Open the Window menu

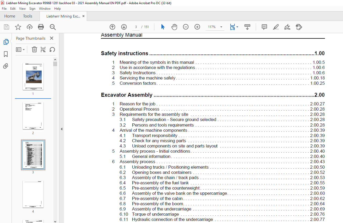click(45, 9)
